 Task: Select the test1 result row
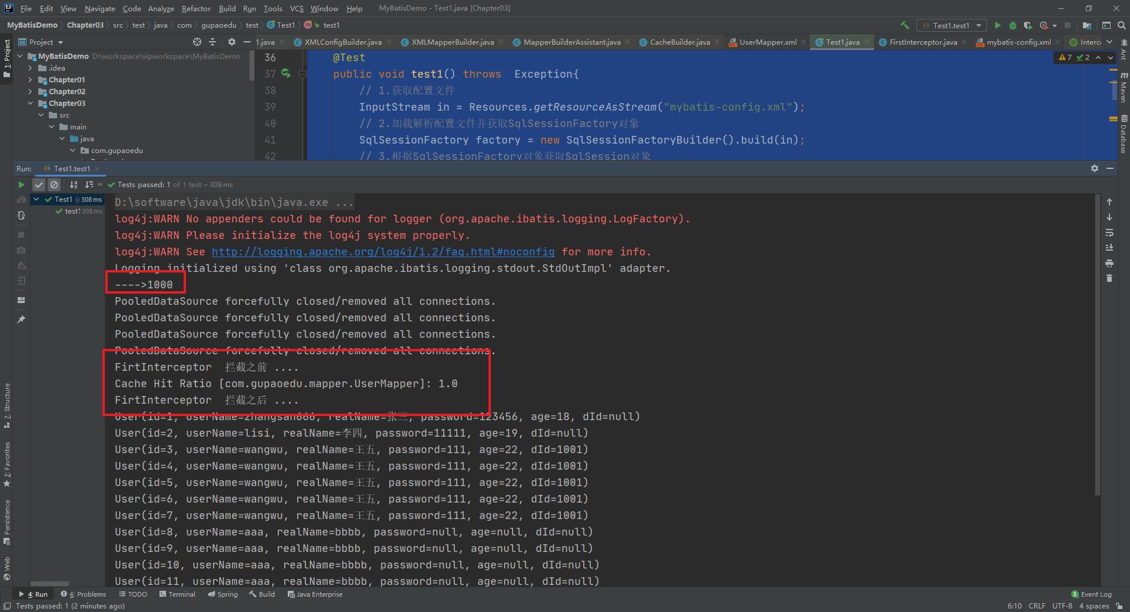click(x=68, y=211)
